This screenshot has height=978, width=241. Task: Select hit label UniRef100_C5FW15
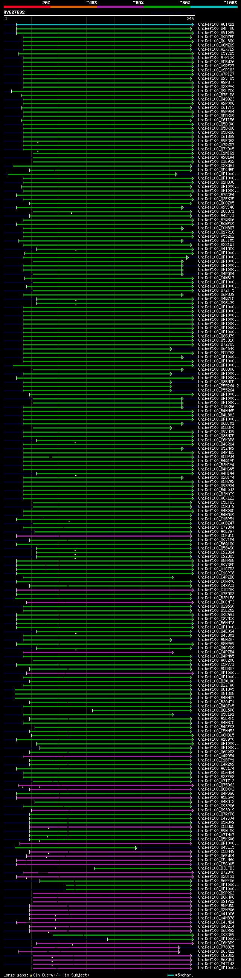(216, 537)
